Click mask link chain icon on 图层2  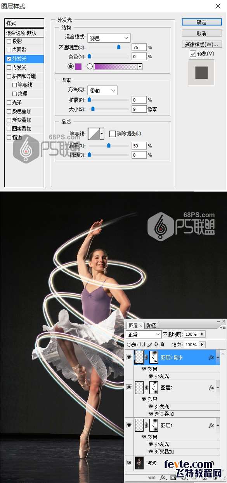pyautogui.click(x=146, y=387)
